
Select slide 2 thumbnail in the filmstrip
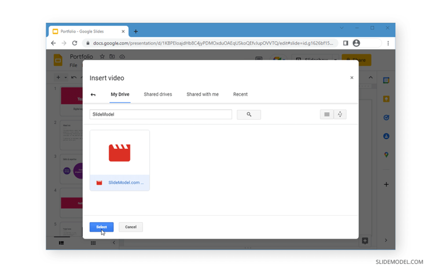coord(71,135)
